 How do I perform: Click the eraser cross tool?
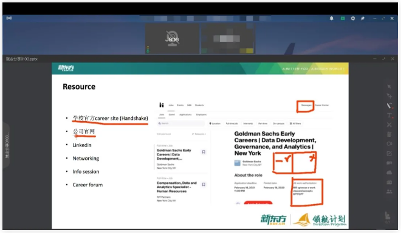point(389,125)
